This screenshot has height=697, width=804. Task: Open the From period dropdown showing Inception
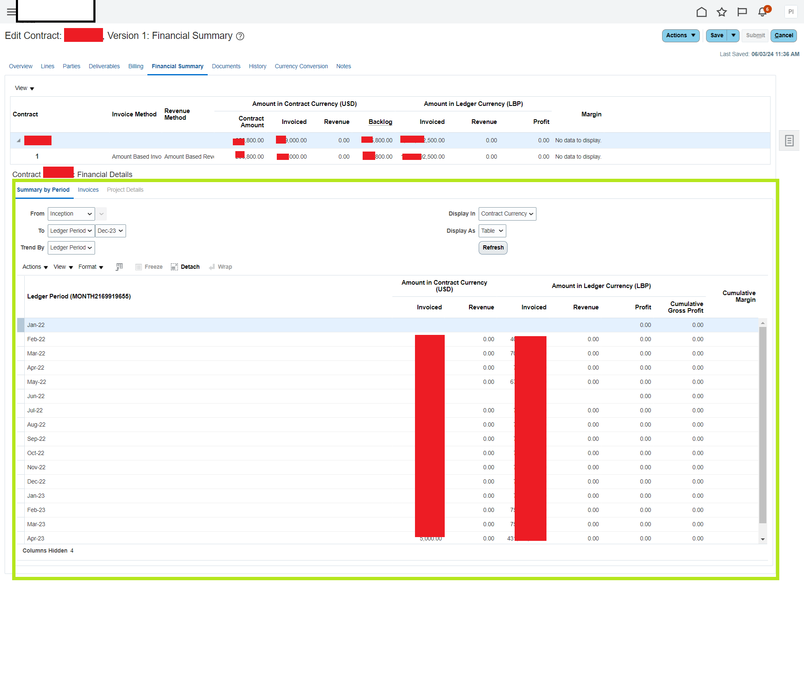[x=71, y=214]
